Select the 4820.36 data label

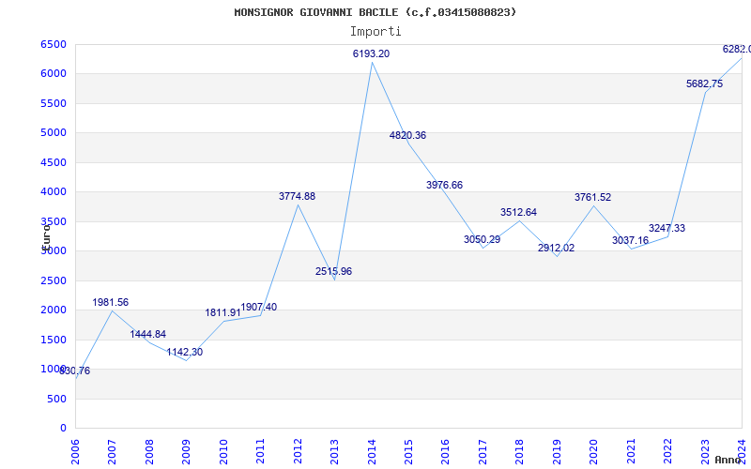tap(407, 135)
